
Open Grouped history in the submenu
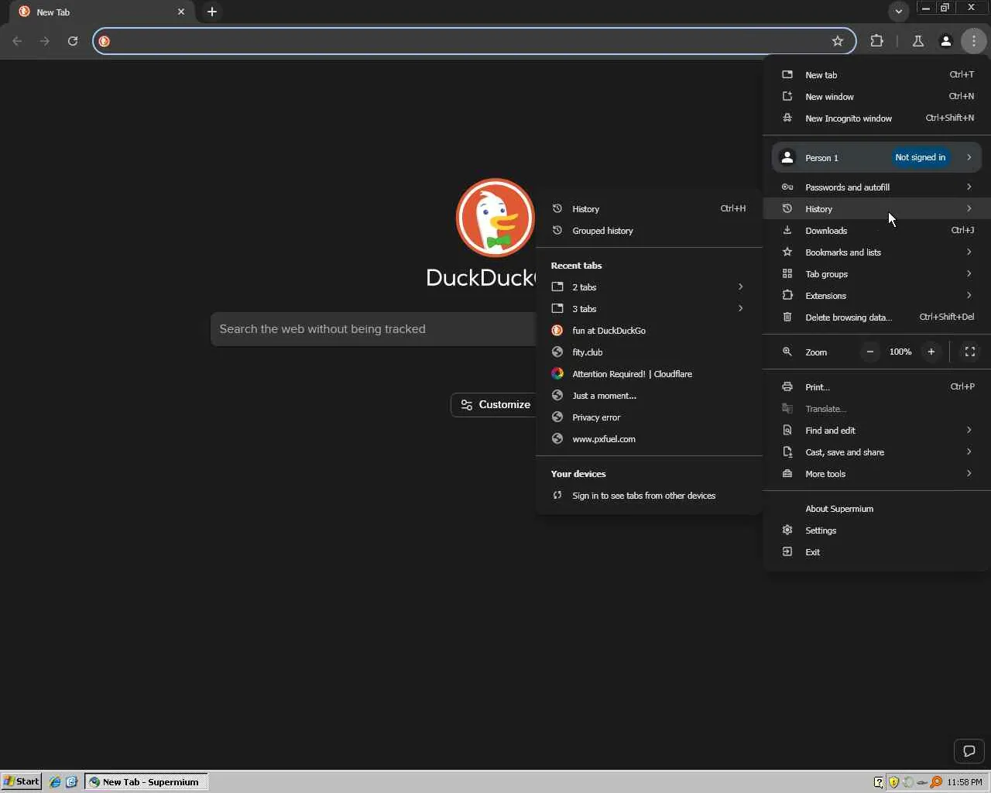(x=649, y=231)
